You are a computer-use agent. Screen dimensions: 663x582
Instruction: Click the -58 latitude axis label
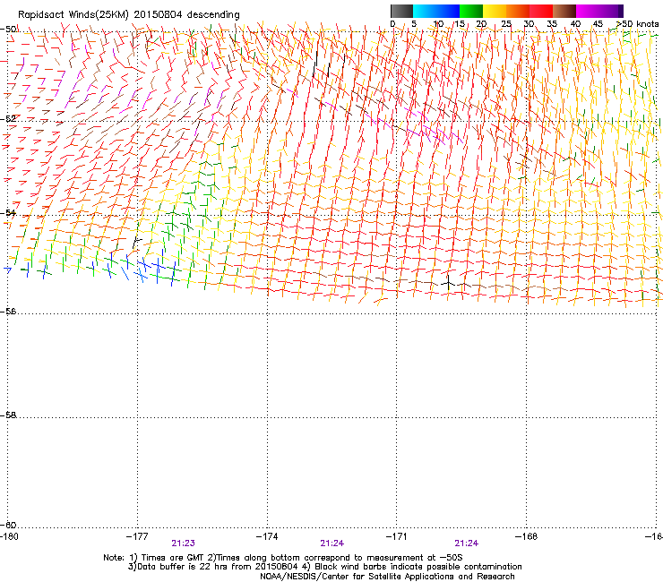pos(8,415)
